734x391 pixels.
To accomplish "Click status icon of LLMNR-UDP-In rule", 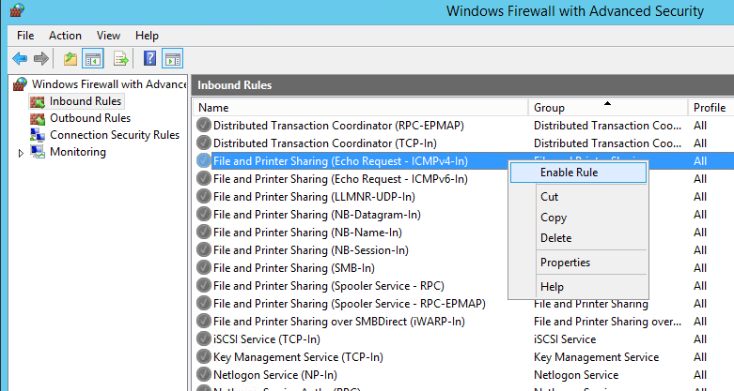I will (x=204, y=196).
